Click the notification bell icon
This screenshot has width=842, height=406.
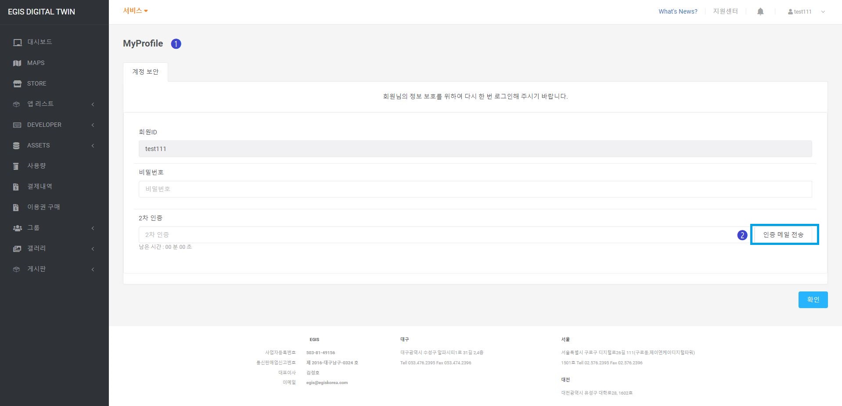point(760,12)
